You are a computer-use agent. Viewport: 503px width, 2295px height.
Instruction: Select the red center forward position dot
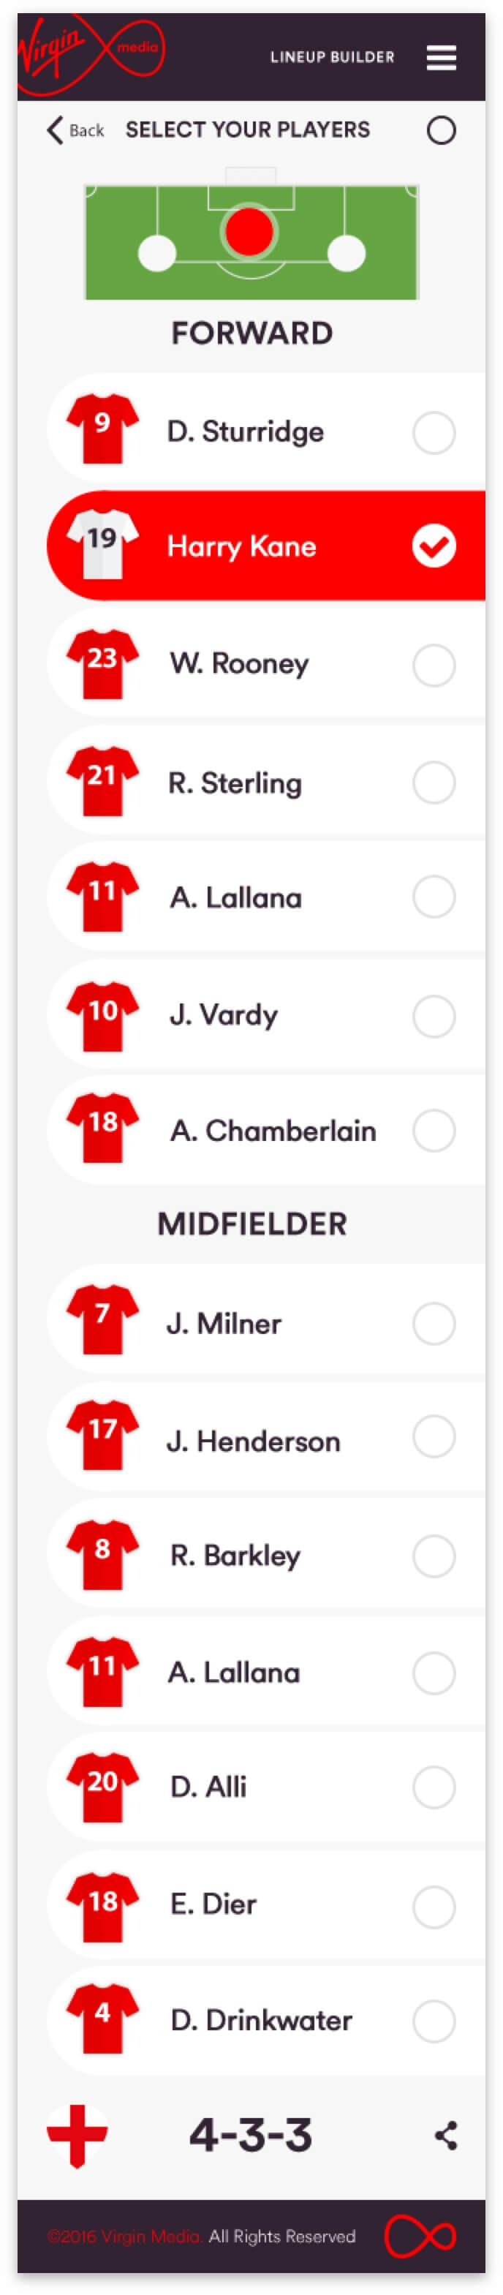pyautogui.click(x=249, y=231)
